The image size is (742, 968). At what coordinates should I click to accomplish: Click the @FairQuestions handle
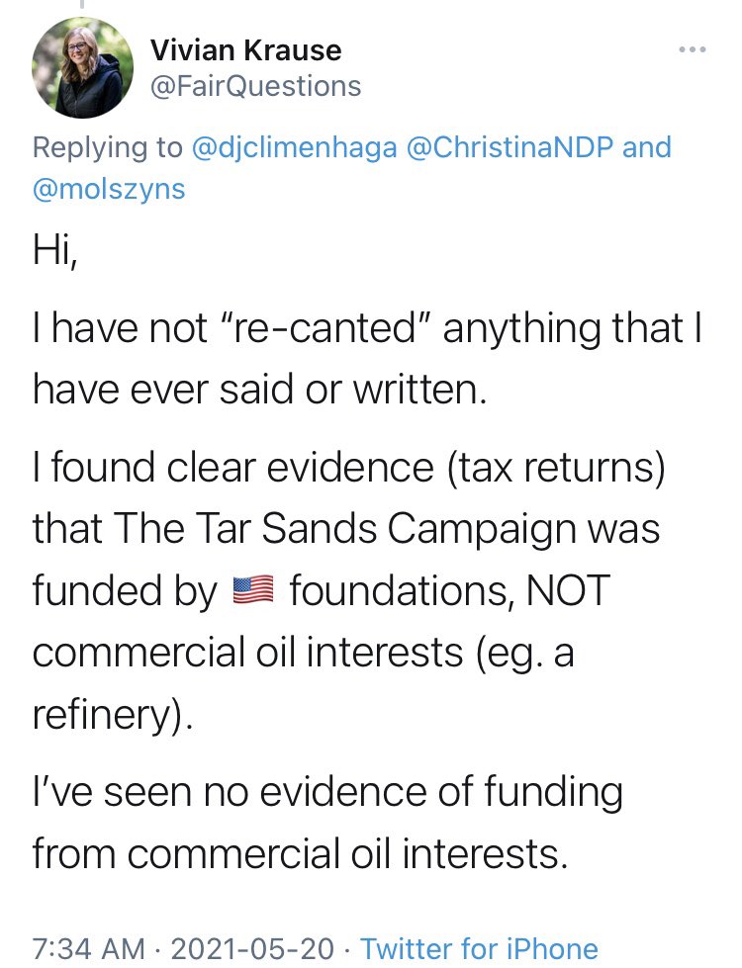pyautogui.click(x=255, y=86)
